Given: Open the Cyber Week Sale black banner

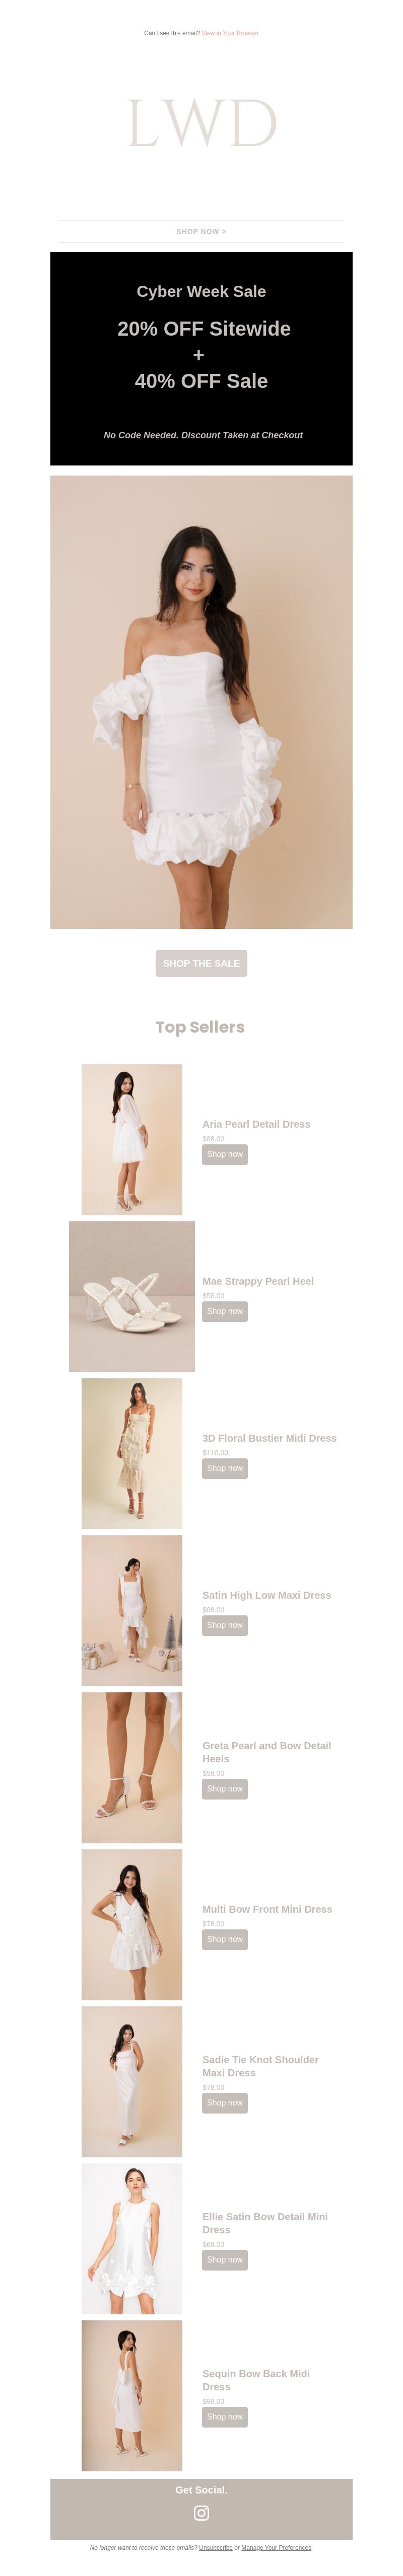Looking at the screenshot, I should pyautogui.click(x=201, y=358).
